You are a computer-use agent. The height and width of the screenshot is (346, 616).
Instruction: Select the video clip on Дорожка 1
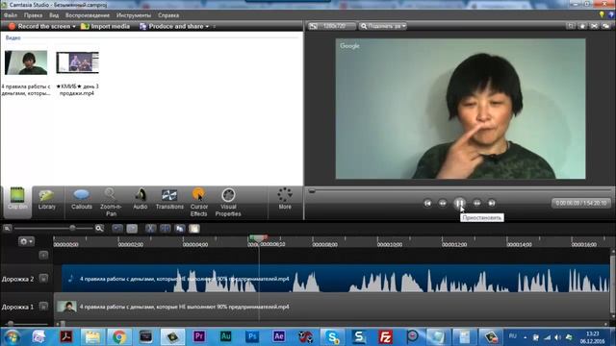tap(332, 307)
